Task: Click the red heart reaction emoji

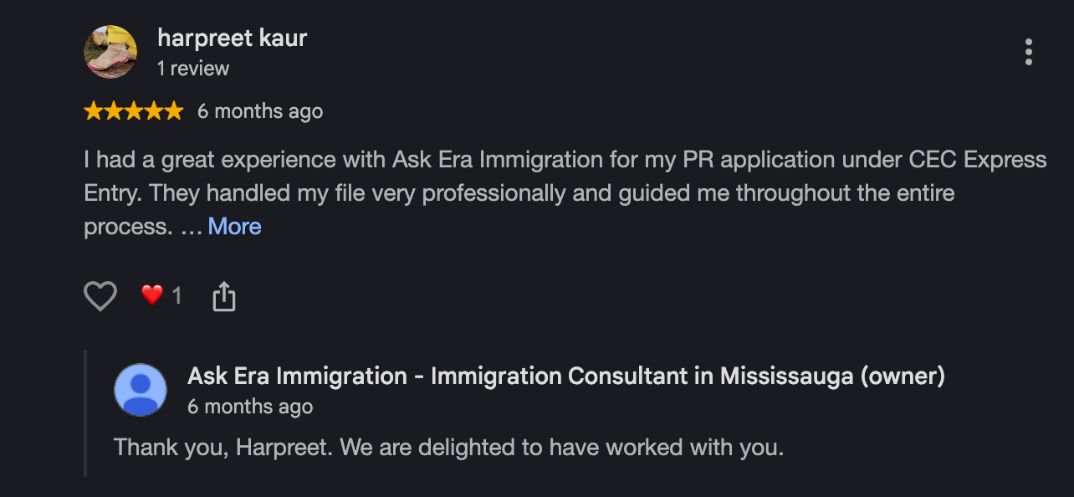Action: tap(151, 295)
